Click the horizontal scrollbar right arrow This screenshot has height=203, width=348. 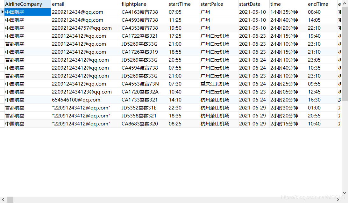tap(338, 200)
